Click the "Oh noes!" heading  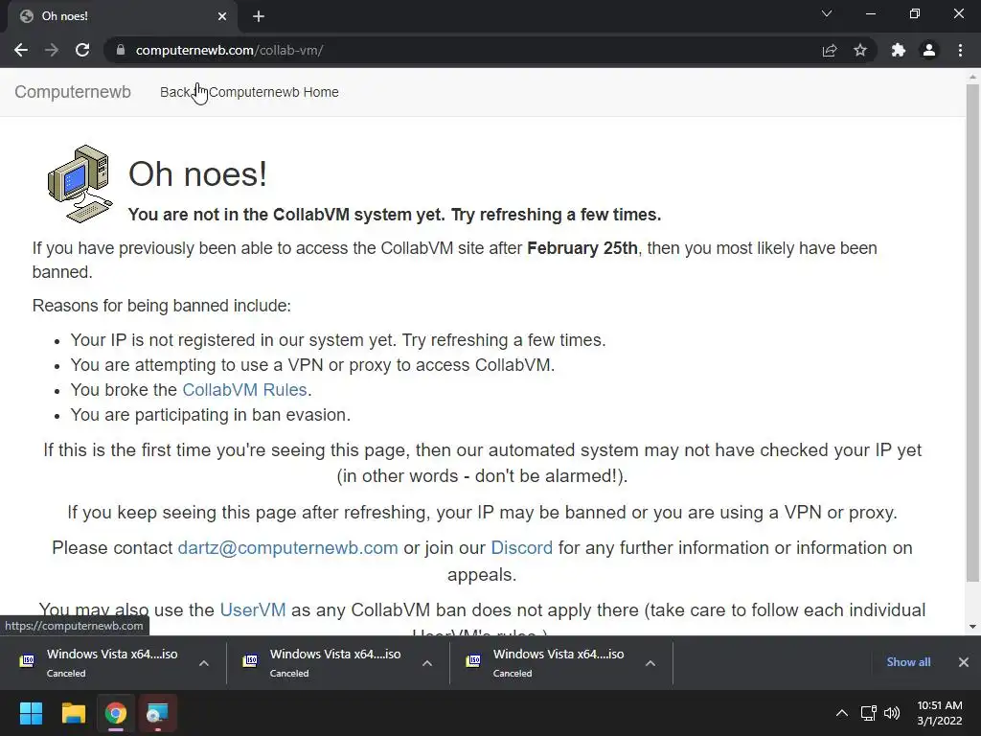(x=197, y=173)
